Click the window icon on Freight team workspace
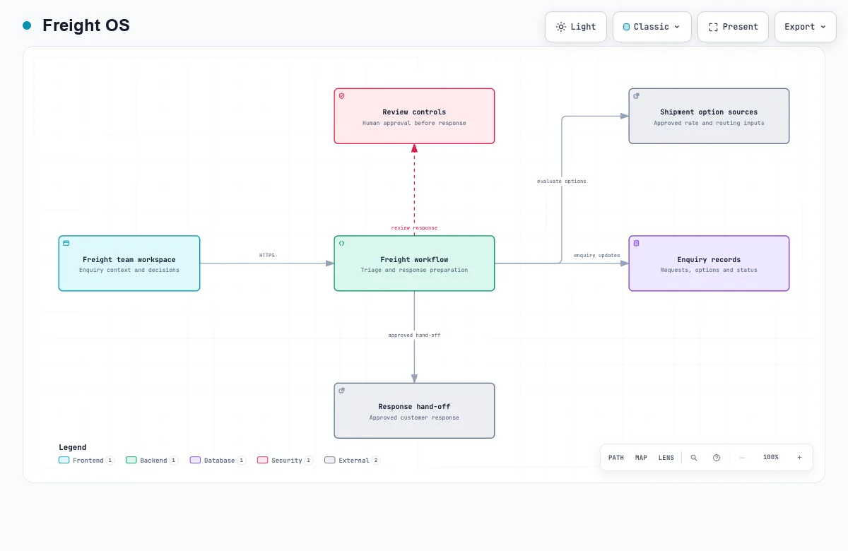848x551 pixels. [66, 243]
